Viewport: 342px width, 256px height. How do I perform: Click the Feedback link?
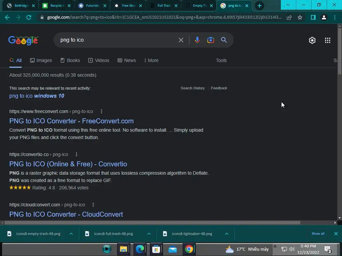[219, 88]
